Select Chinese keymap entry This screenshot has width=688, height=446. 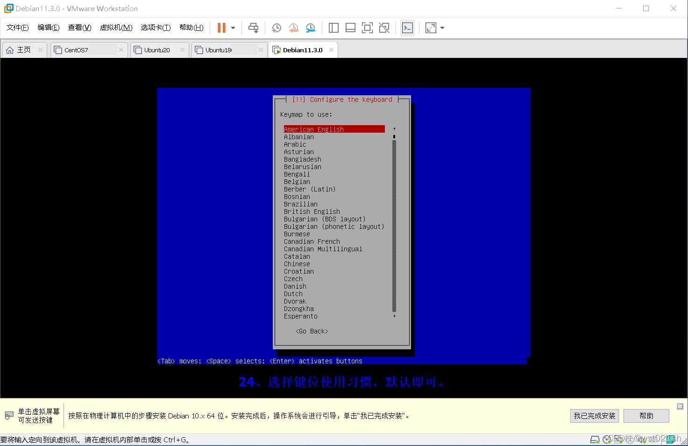[x=297, y=264]
